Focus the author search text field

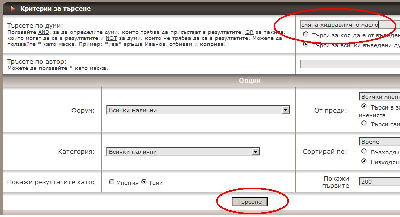[350, 64]
